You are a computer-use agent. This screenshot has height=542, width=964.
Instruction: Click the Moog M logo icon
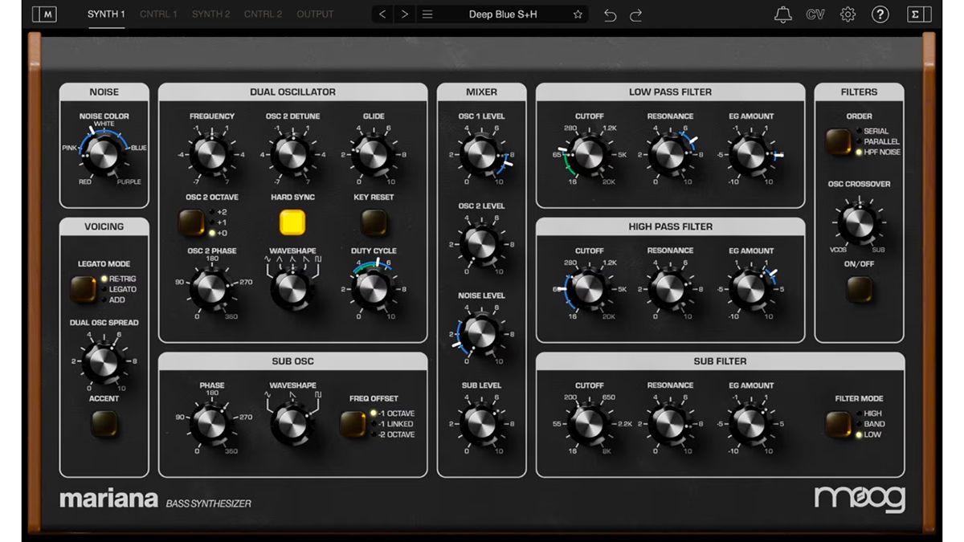(x=44, y=14)
